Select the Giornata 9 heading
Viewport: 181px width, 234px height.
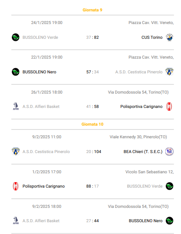pyautogui.click(x=92, y=10)
